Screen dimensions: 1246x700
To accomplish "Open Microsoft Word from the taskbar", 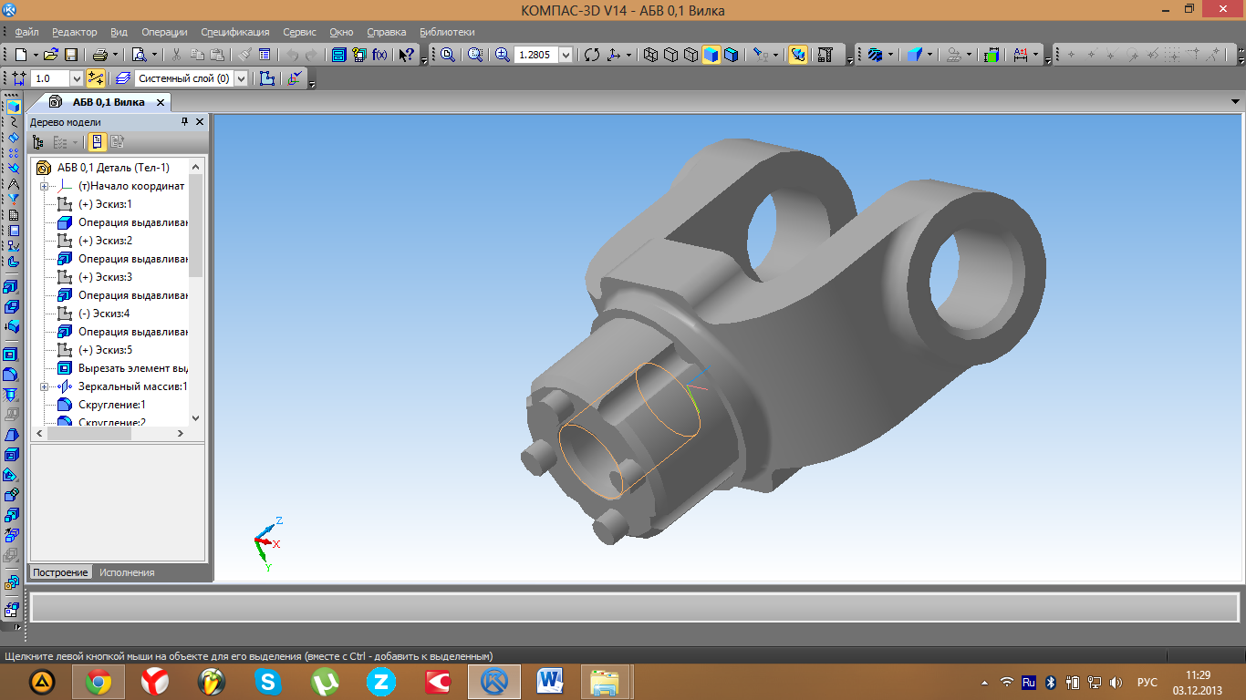I will (550, 682).
